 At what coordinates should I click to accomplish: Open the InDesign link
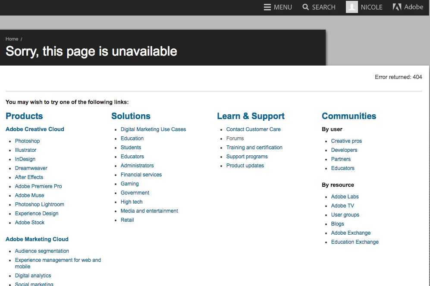pos(25,159)
